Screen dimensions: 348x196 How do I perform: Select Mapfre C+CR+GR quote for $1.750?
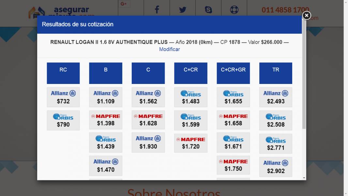pyautogui.click(x=233, y=165)
